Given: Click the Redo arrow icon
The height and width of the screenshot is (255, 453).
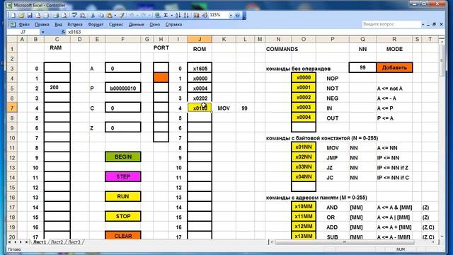Looking at the screenshot, I should (144, 16).
